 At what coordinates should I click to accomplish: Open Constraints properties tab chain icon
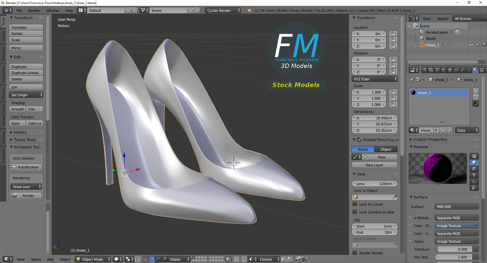(456, 70)
